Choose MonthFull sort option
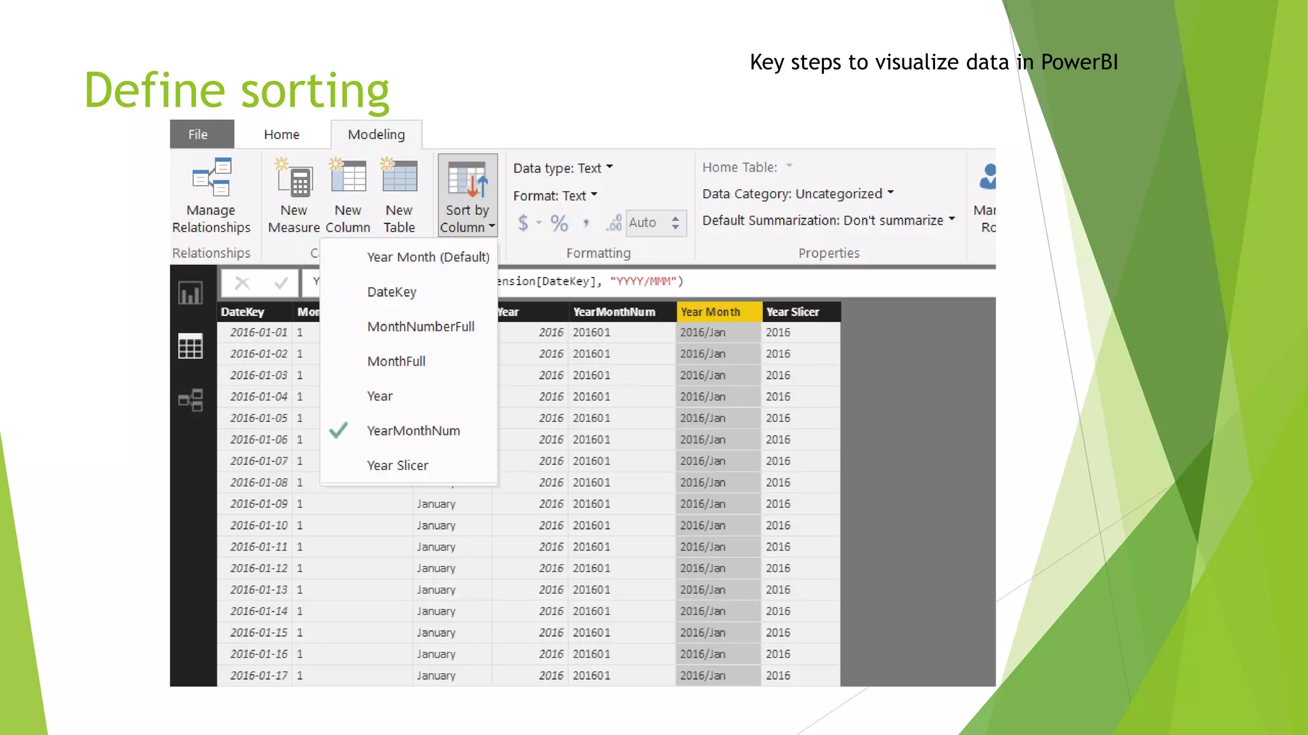The image size is (1308, 735). coord(409,361)
